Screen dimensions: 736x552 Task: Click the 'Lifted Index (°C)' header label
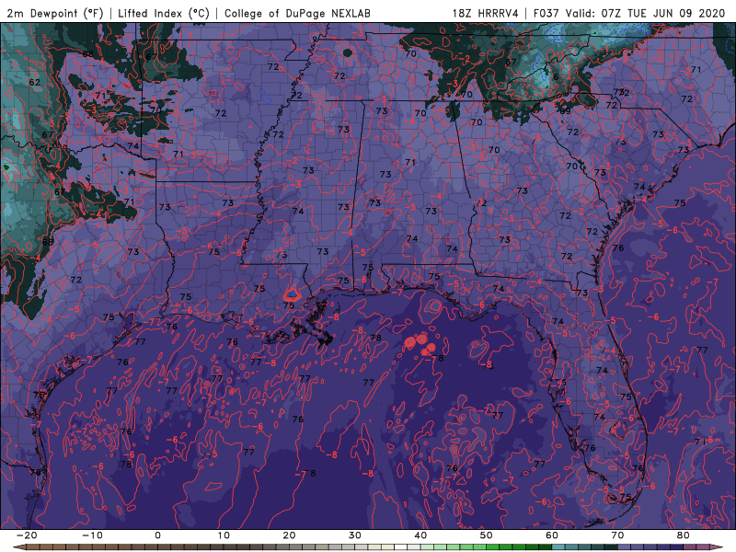click(164, 13)
